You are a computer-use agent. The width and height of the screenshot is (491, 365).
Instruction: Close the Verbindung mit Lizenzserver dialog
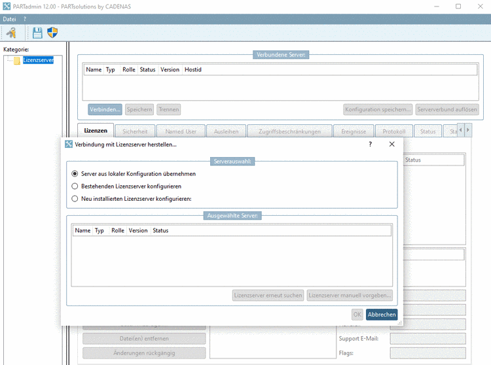(x=391, y=144)
